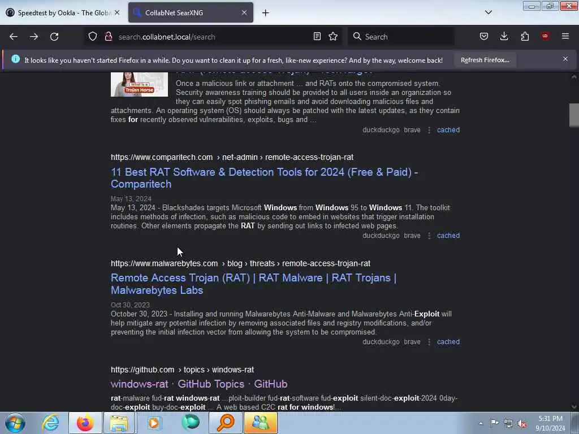Screen dimensions: 579x434
Task: Launch Internet Explorer from taskbar
Action: click(x=50, y=423)
